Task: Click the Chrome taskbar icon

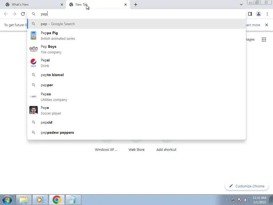Action: pyautogui.click(x=57, y=200)
